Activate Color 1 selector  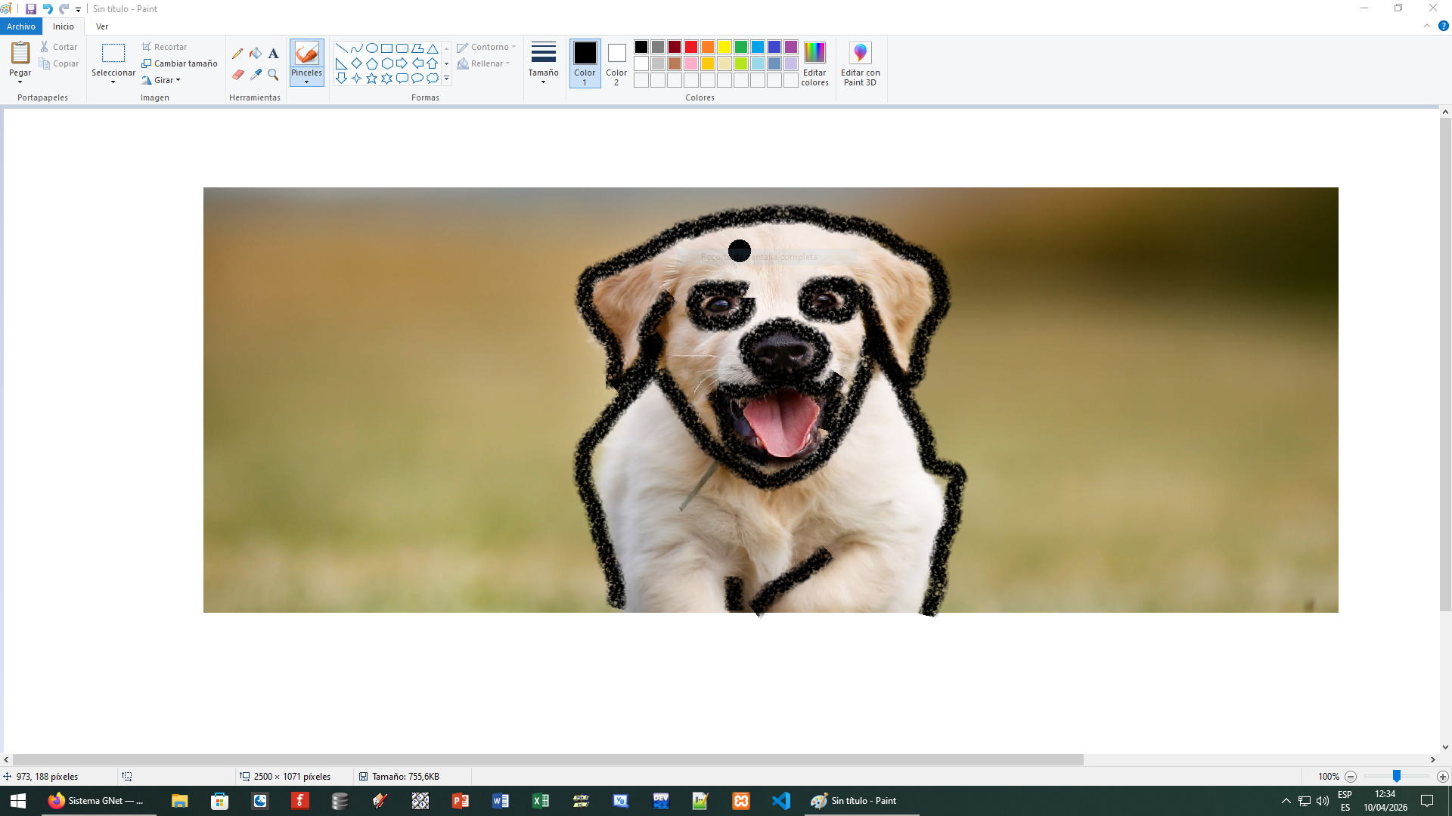(x=585, y=63)
